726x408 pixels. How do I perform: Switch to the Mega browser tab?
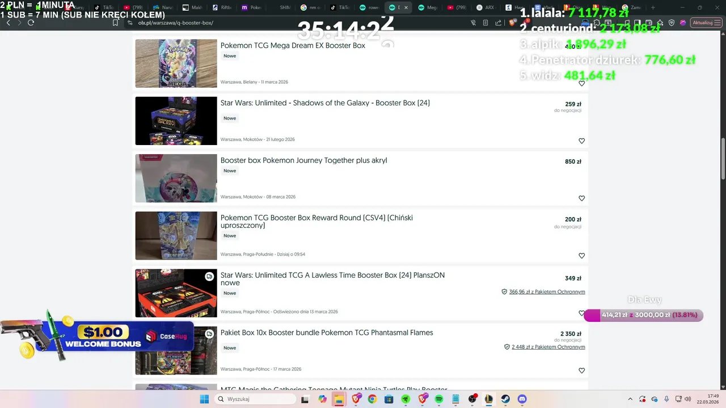[x=429, y=7]
